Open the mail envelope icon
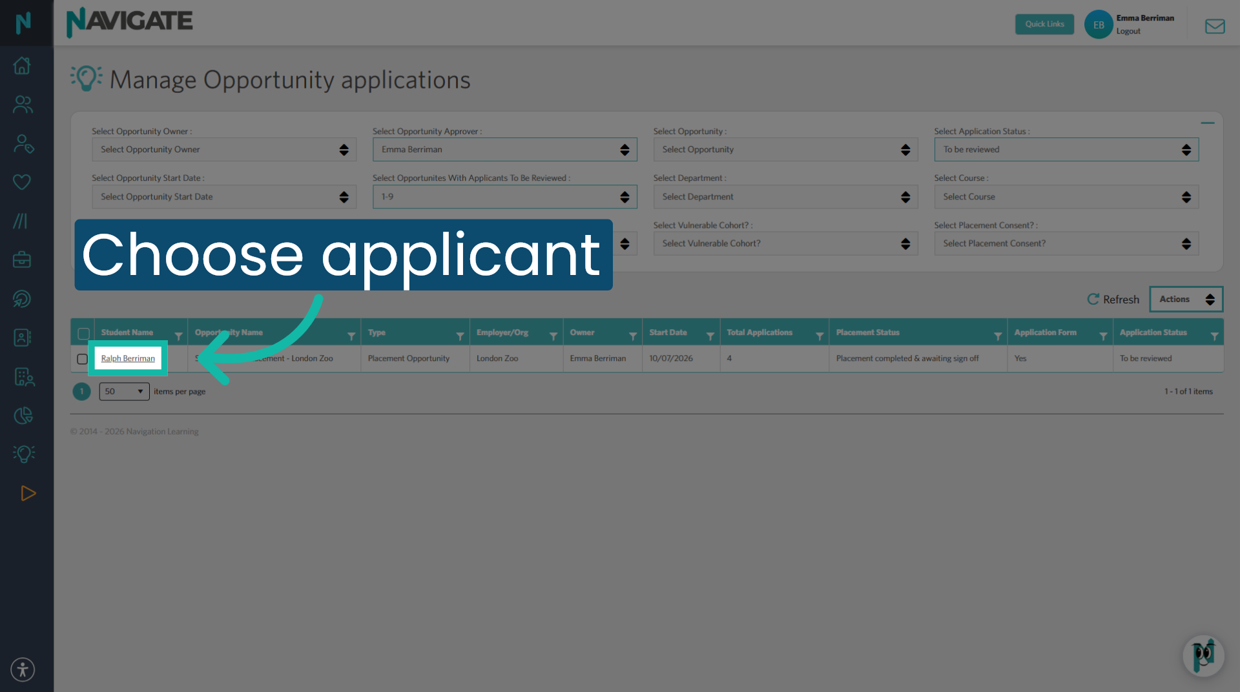The width and height of the screenshot is (1240, 692). click(1215, 26)
